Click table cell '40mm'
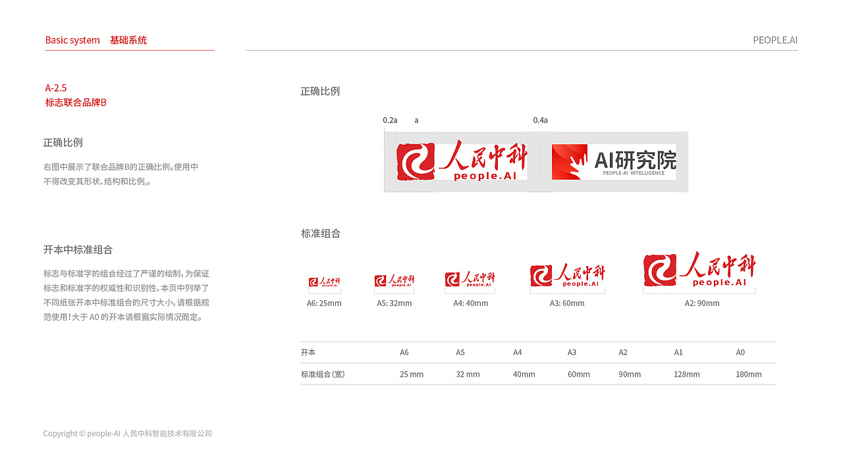 point(524,375)
